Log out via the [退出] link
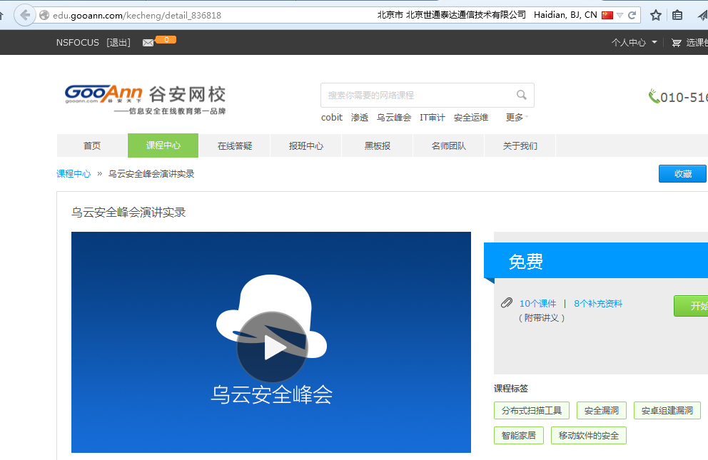The height and width of the screenshot is (460, 708). [x=118, y=42]
